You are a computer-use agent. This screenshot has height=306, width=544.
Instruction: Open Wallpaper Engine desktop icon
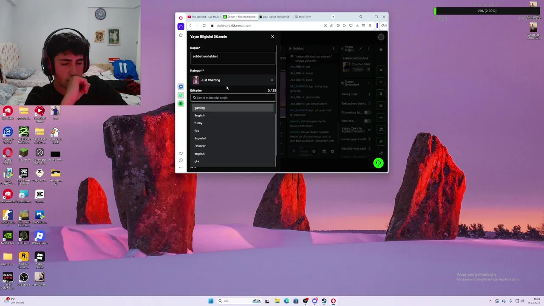tap(8, 135)
